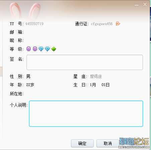Cancel editing with the 取消 button
Viewport: 151px width, 150px height.
click(107, 143)
